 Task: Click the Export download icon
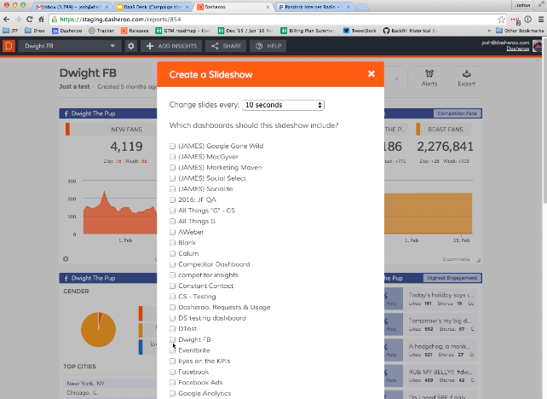466,73
